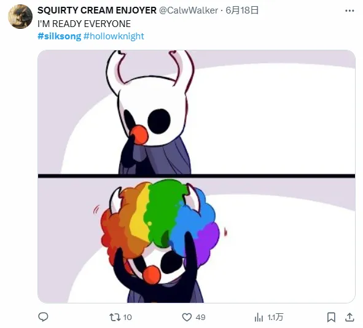View post analytics bar chart icon

point(259,317)
